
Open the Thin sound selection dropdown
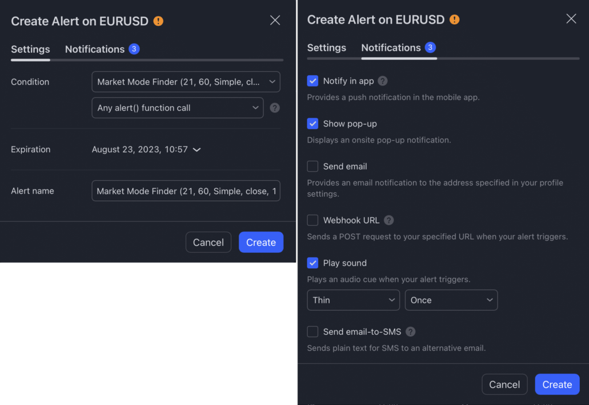353,300
